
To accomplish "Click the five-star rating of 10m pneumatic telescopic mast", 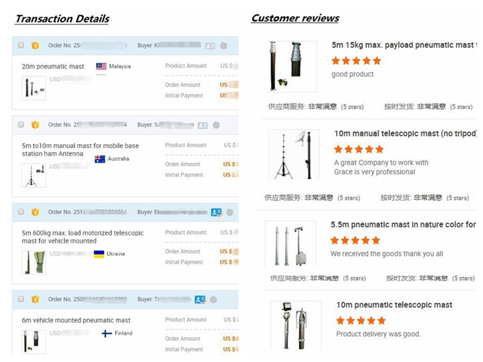I will [361, 320].
